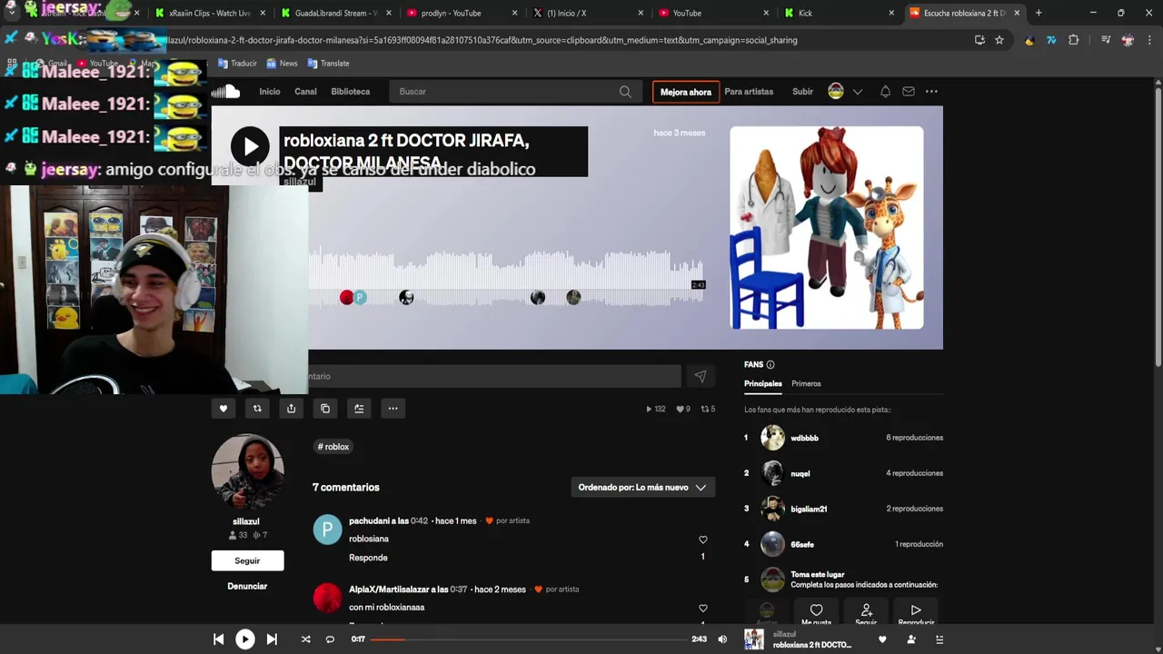
Task: Open the FANS info icon
Action: (770, 365)
